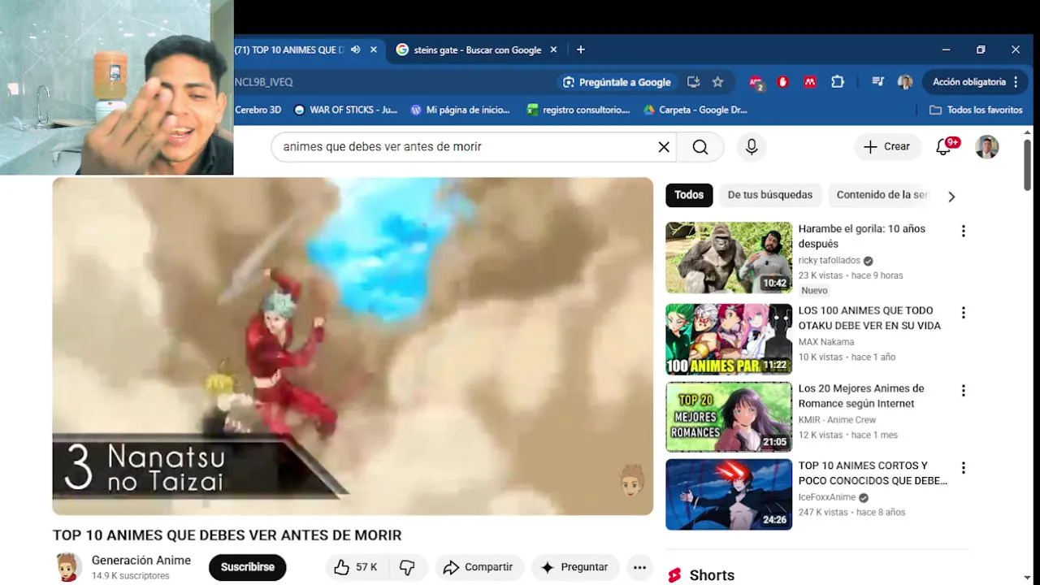1040x585 pixels.
Task: Clear the YouTube search text with the X
Action: pyautogui.click(x=664, y=147)
